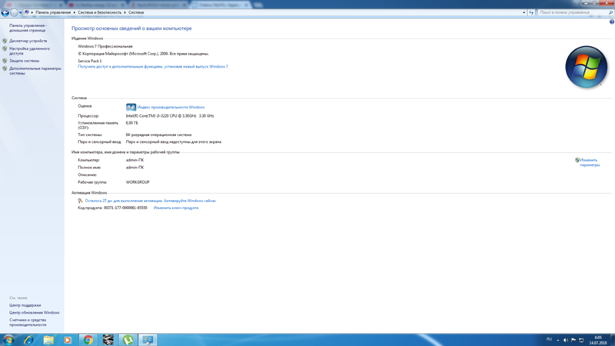Open Панель управления домашняя страница link

[28, 28]
